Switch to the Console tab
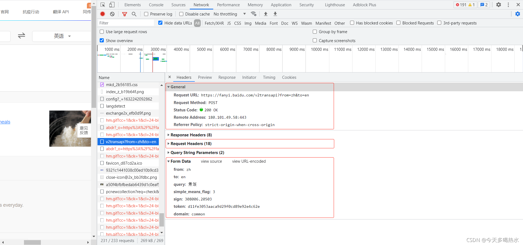Viewport: 523px width, 245px height. click(156, 5)
